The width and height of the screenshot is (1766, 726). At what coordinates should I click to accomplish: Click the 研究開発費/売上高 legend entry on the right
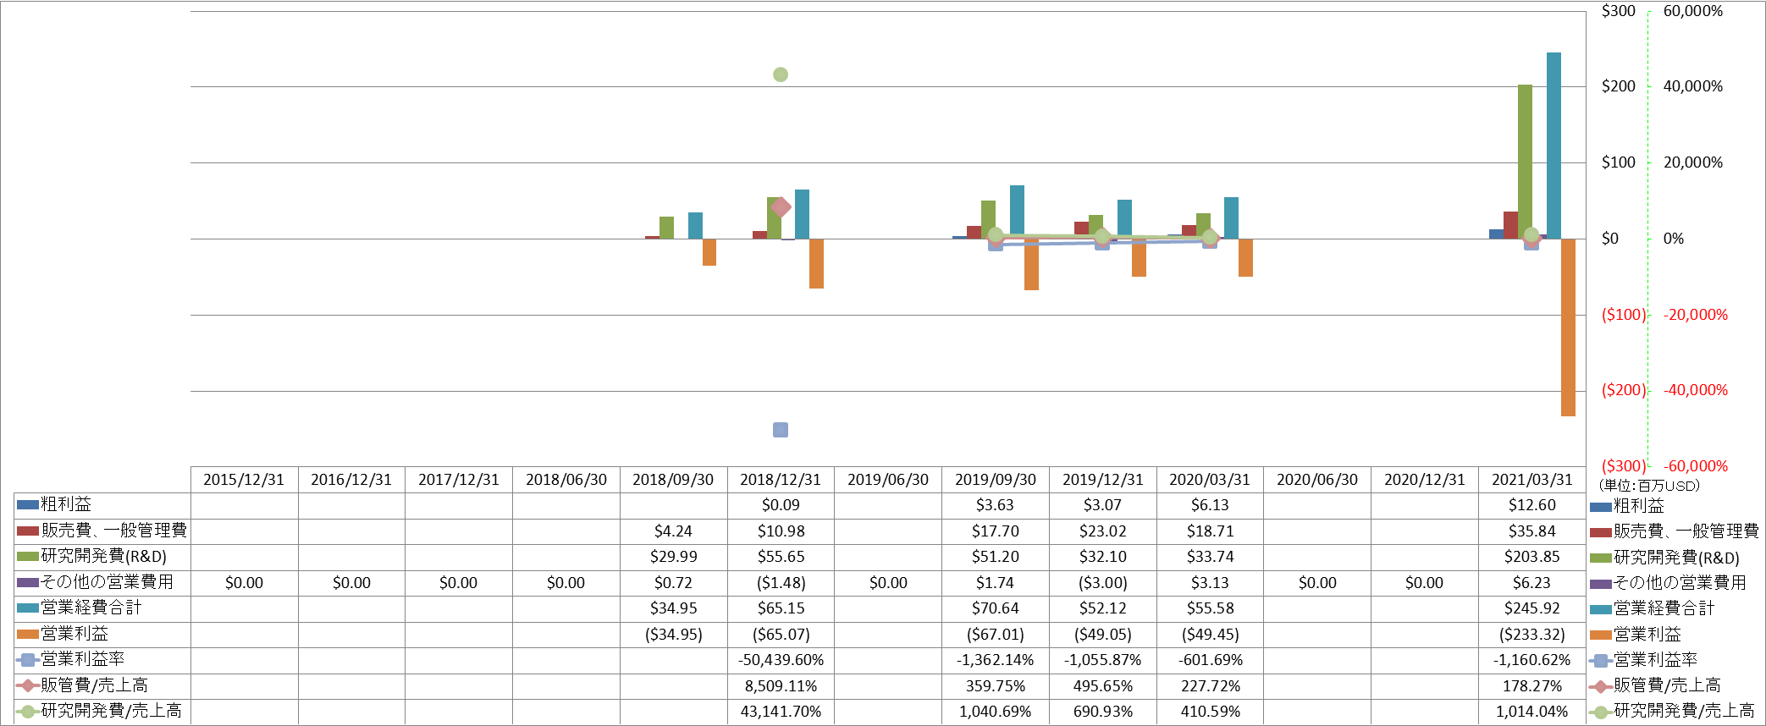pos(1673,712)
